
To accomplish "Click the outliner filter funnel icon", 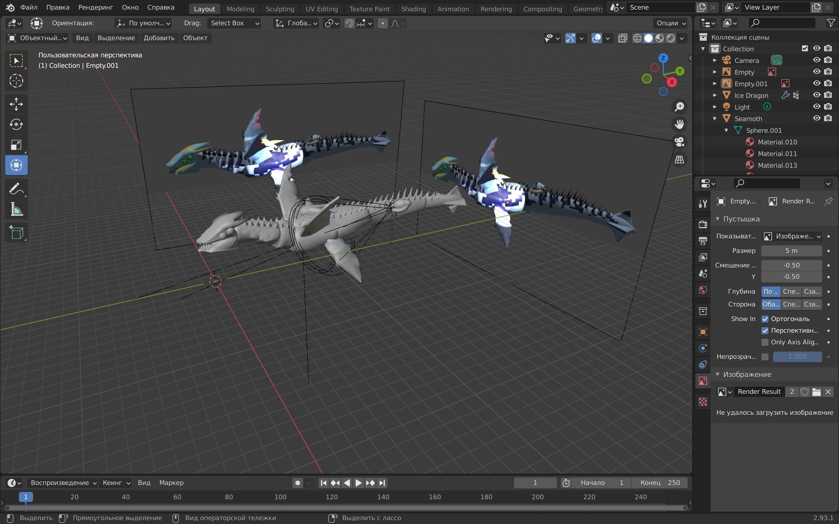I will [x=831, y=23].
